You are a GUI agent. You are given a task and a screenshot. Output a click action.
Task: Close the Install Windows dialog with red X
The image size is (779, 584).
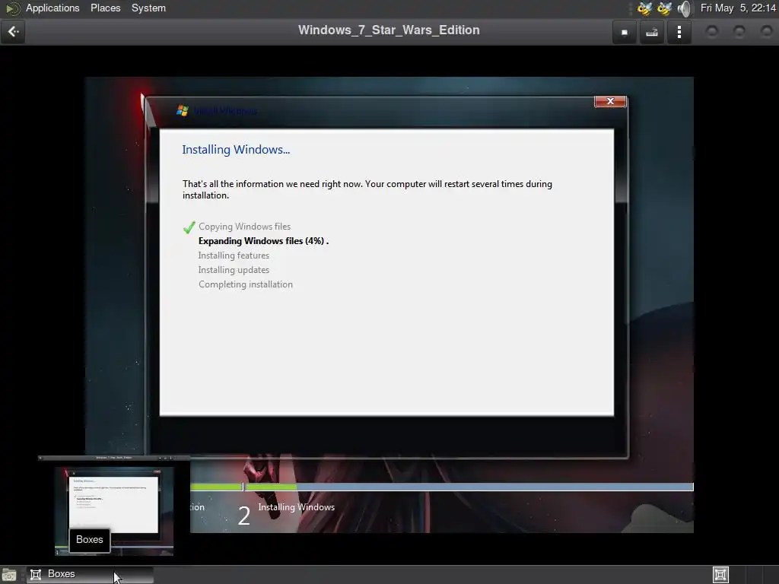pos(610,101)
